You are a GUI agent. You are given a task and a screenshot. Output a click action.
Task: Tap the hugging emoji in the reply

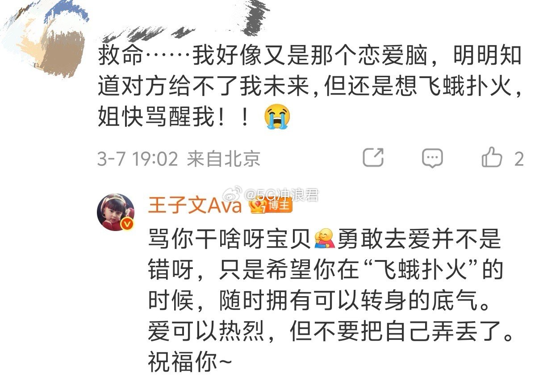point(323,239)
